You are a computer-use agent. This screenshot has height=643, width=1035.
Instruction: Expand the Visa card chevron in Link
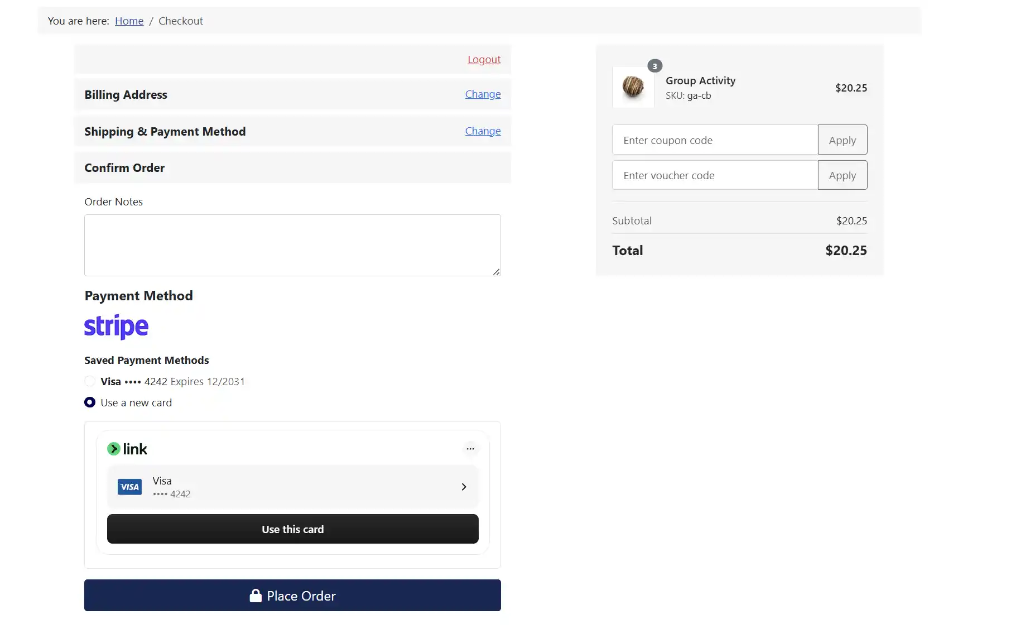tap(464, 487)
